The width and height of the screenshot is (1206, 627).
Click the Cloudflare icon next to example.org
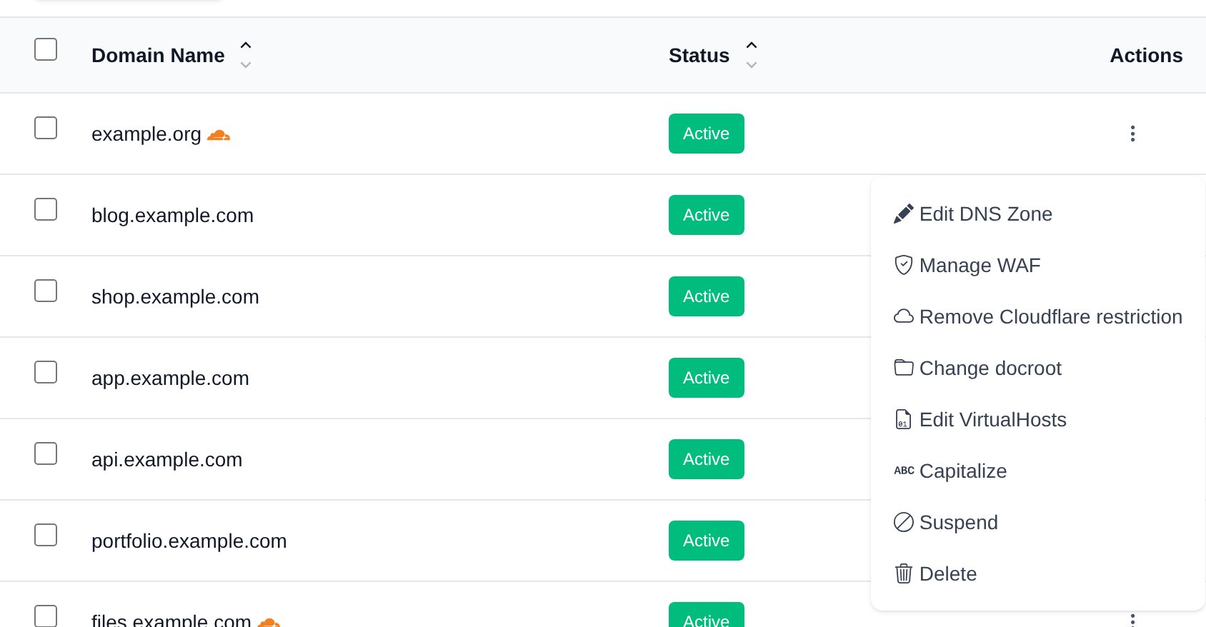pos(219,135)
